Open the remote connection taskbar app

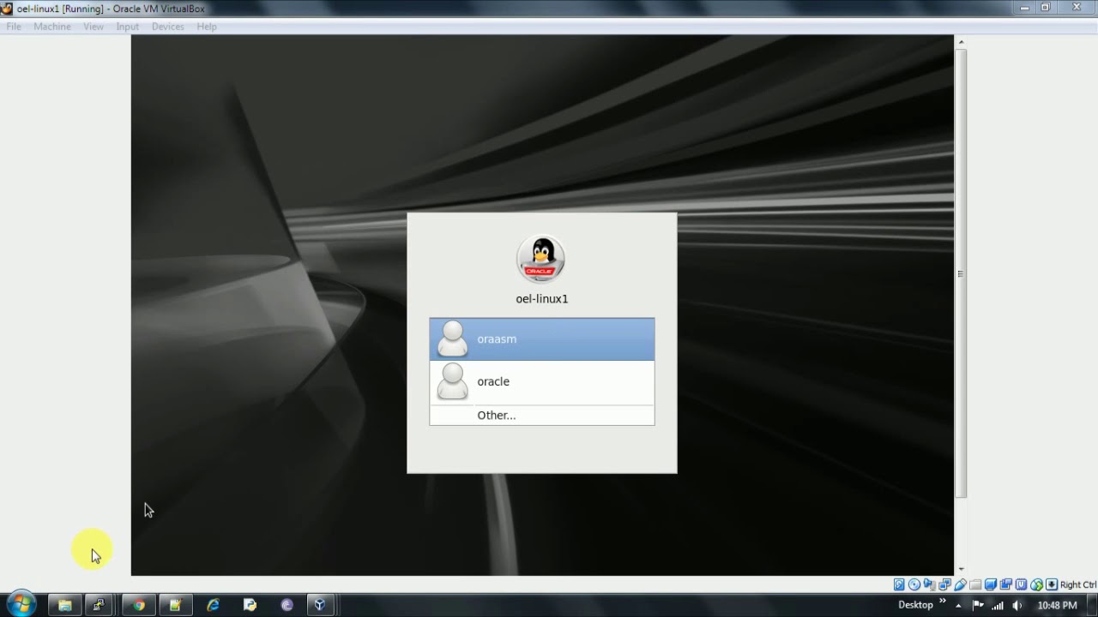(x=99, y=605)
